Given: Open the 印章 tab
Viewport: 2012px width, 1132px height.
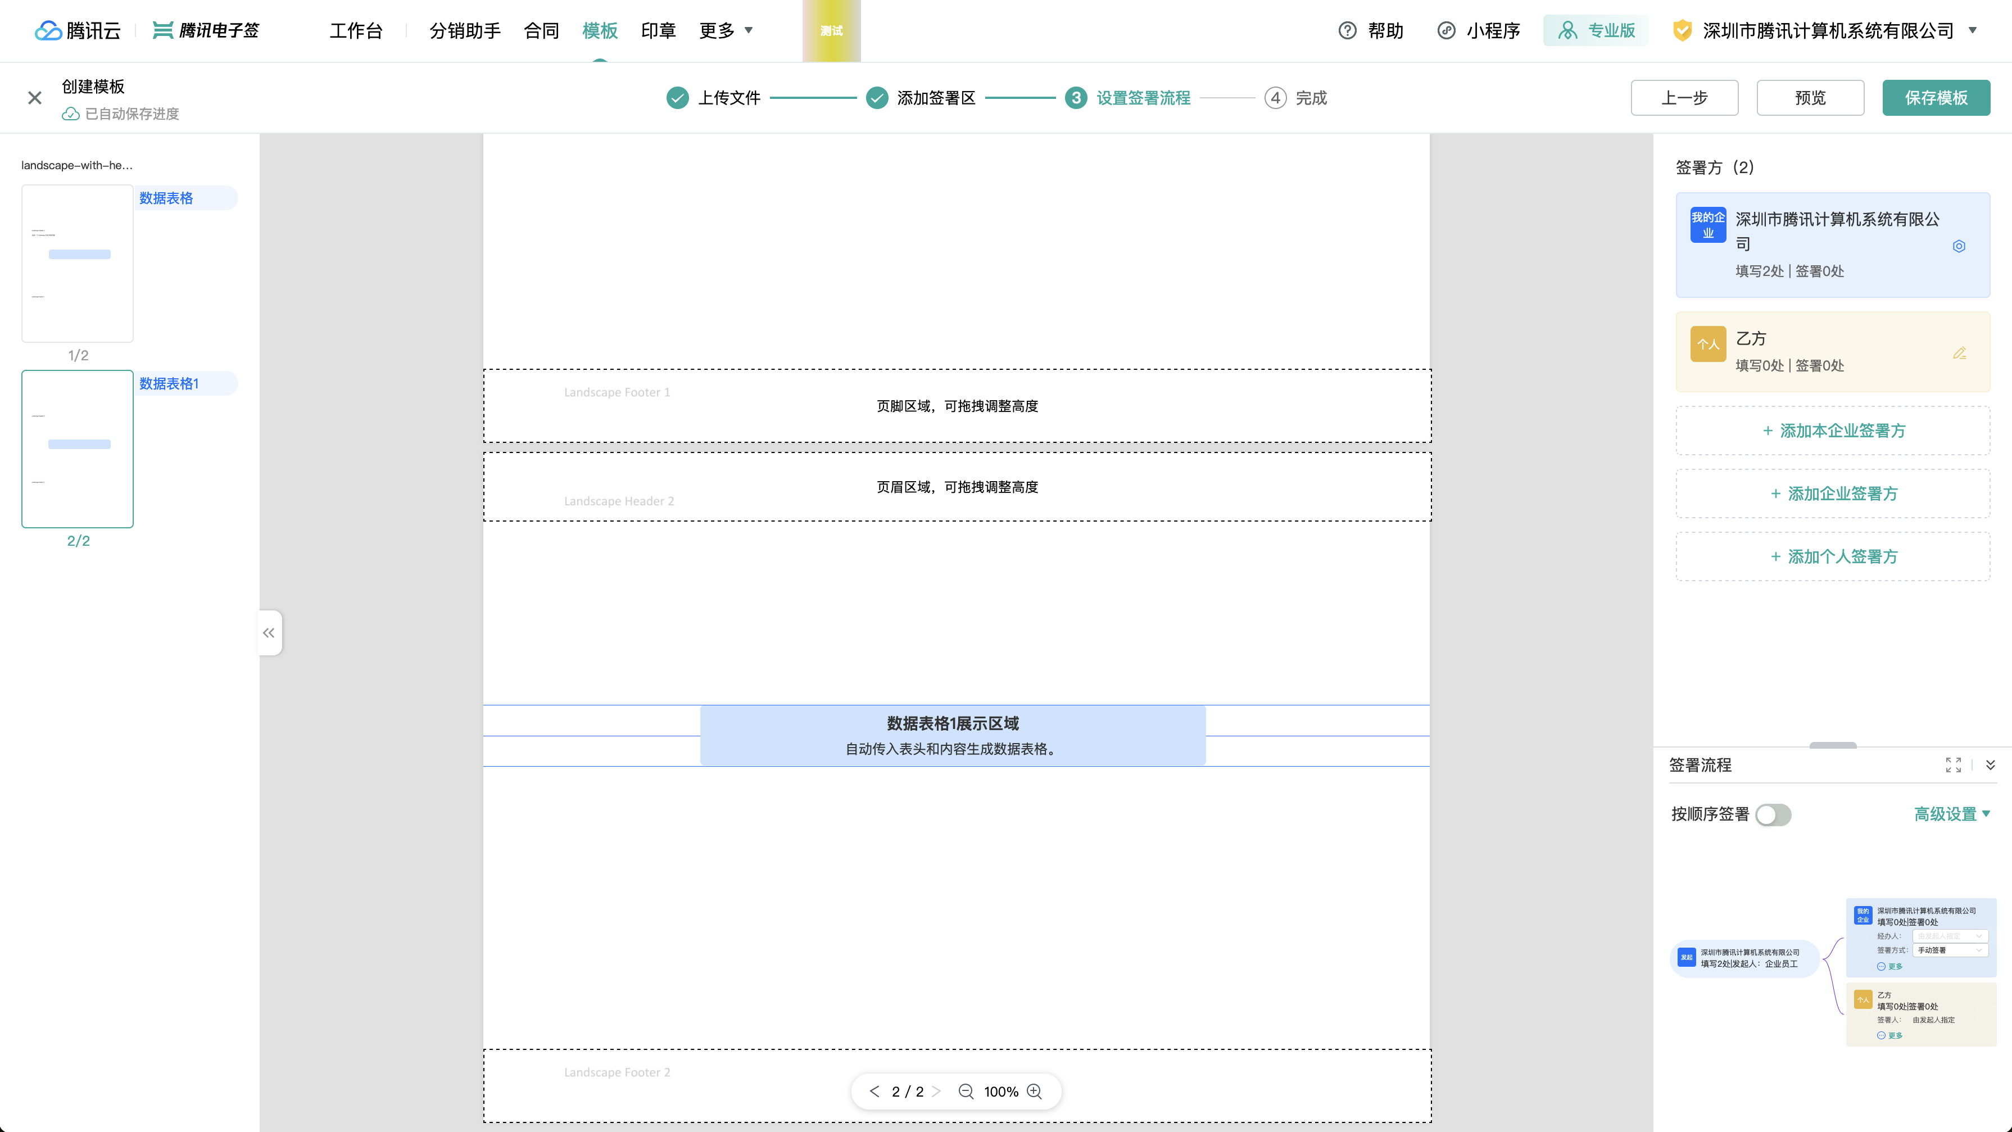Looking at the screenshot, I should (x=659, y=30).
